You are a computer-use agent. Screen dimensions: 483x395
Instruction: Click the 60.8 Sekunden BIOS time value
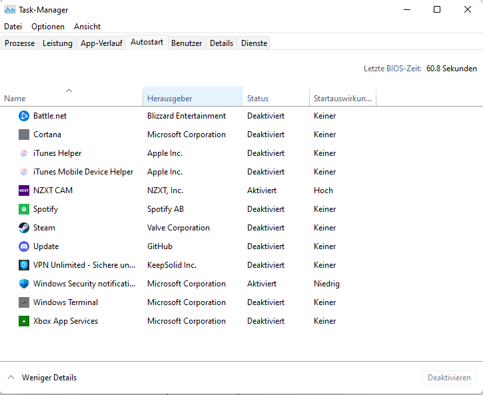[451, 69]
